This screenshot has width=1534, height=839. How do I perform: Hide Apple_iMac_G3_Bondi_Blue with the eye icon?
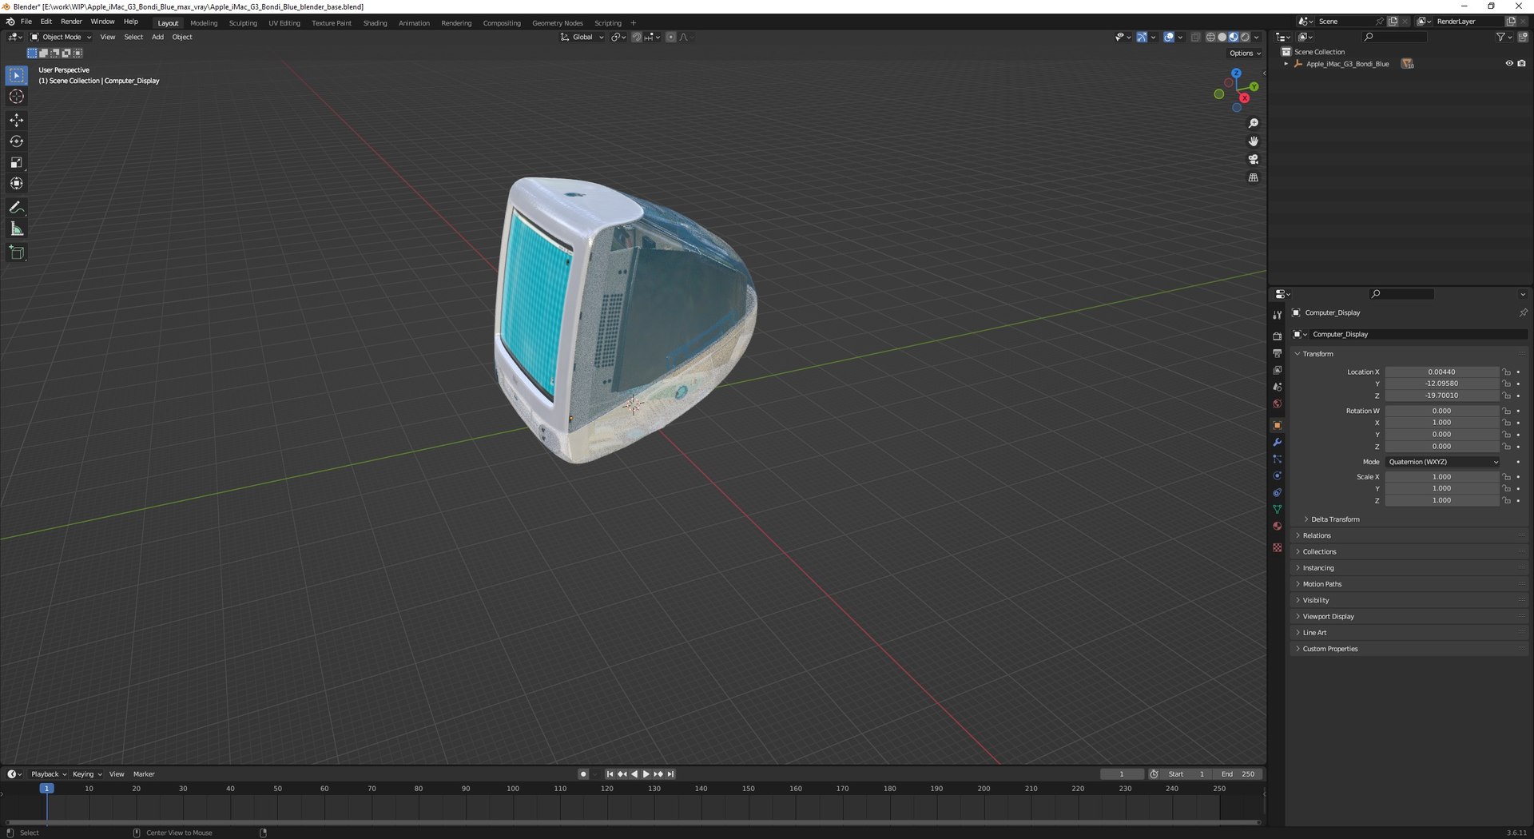(1509, 64)
